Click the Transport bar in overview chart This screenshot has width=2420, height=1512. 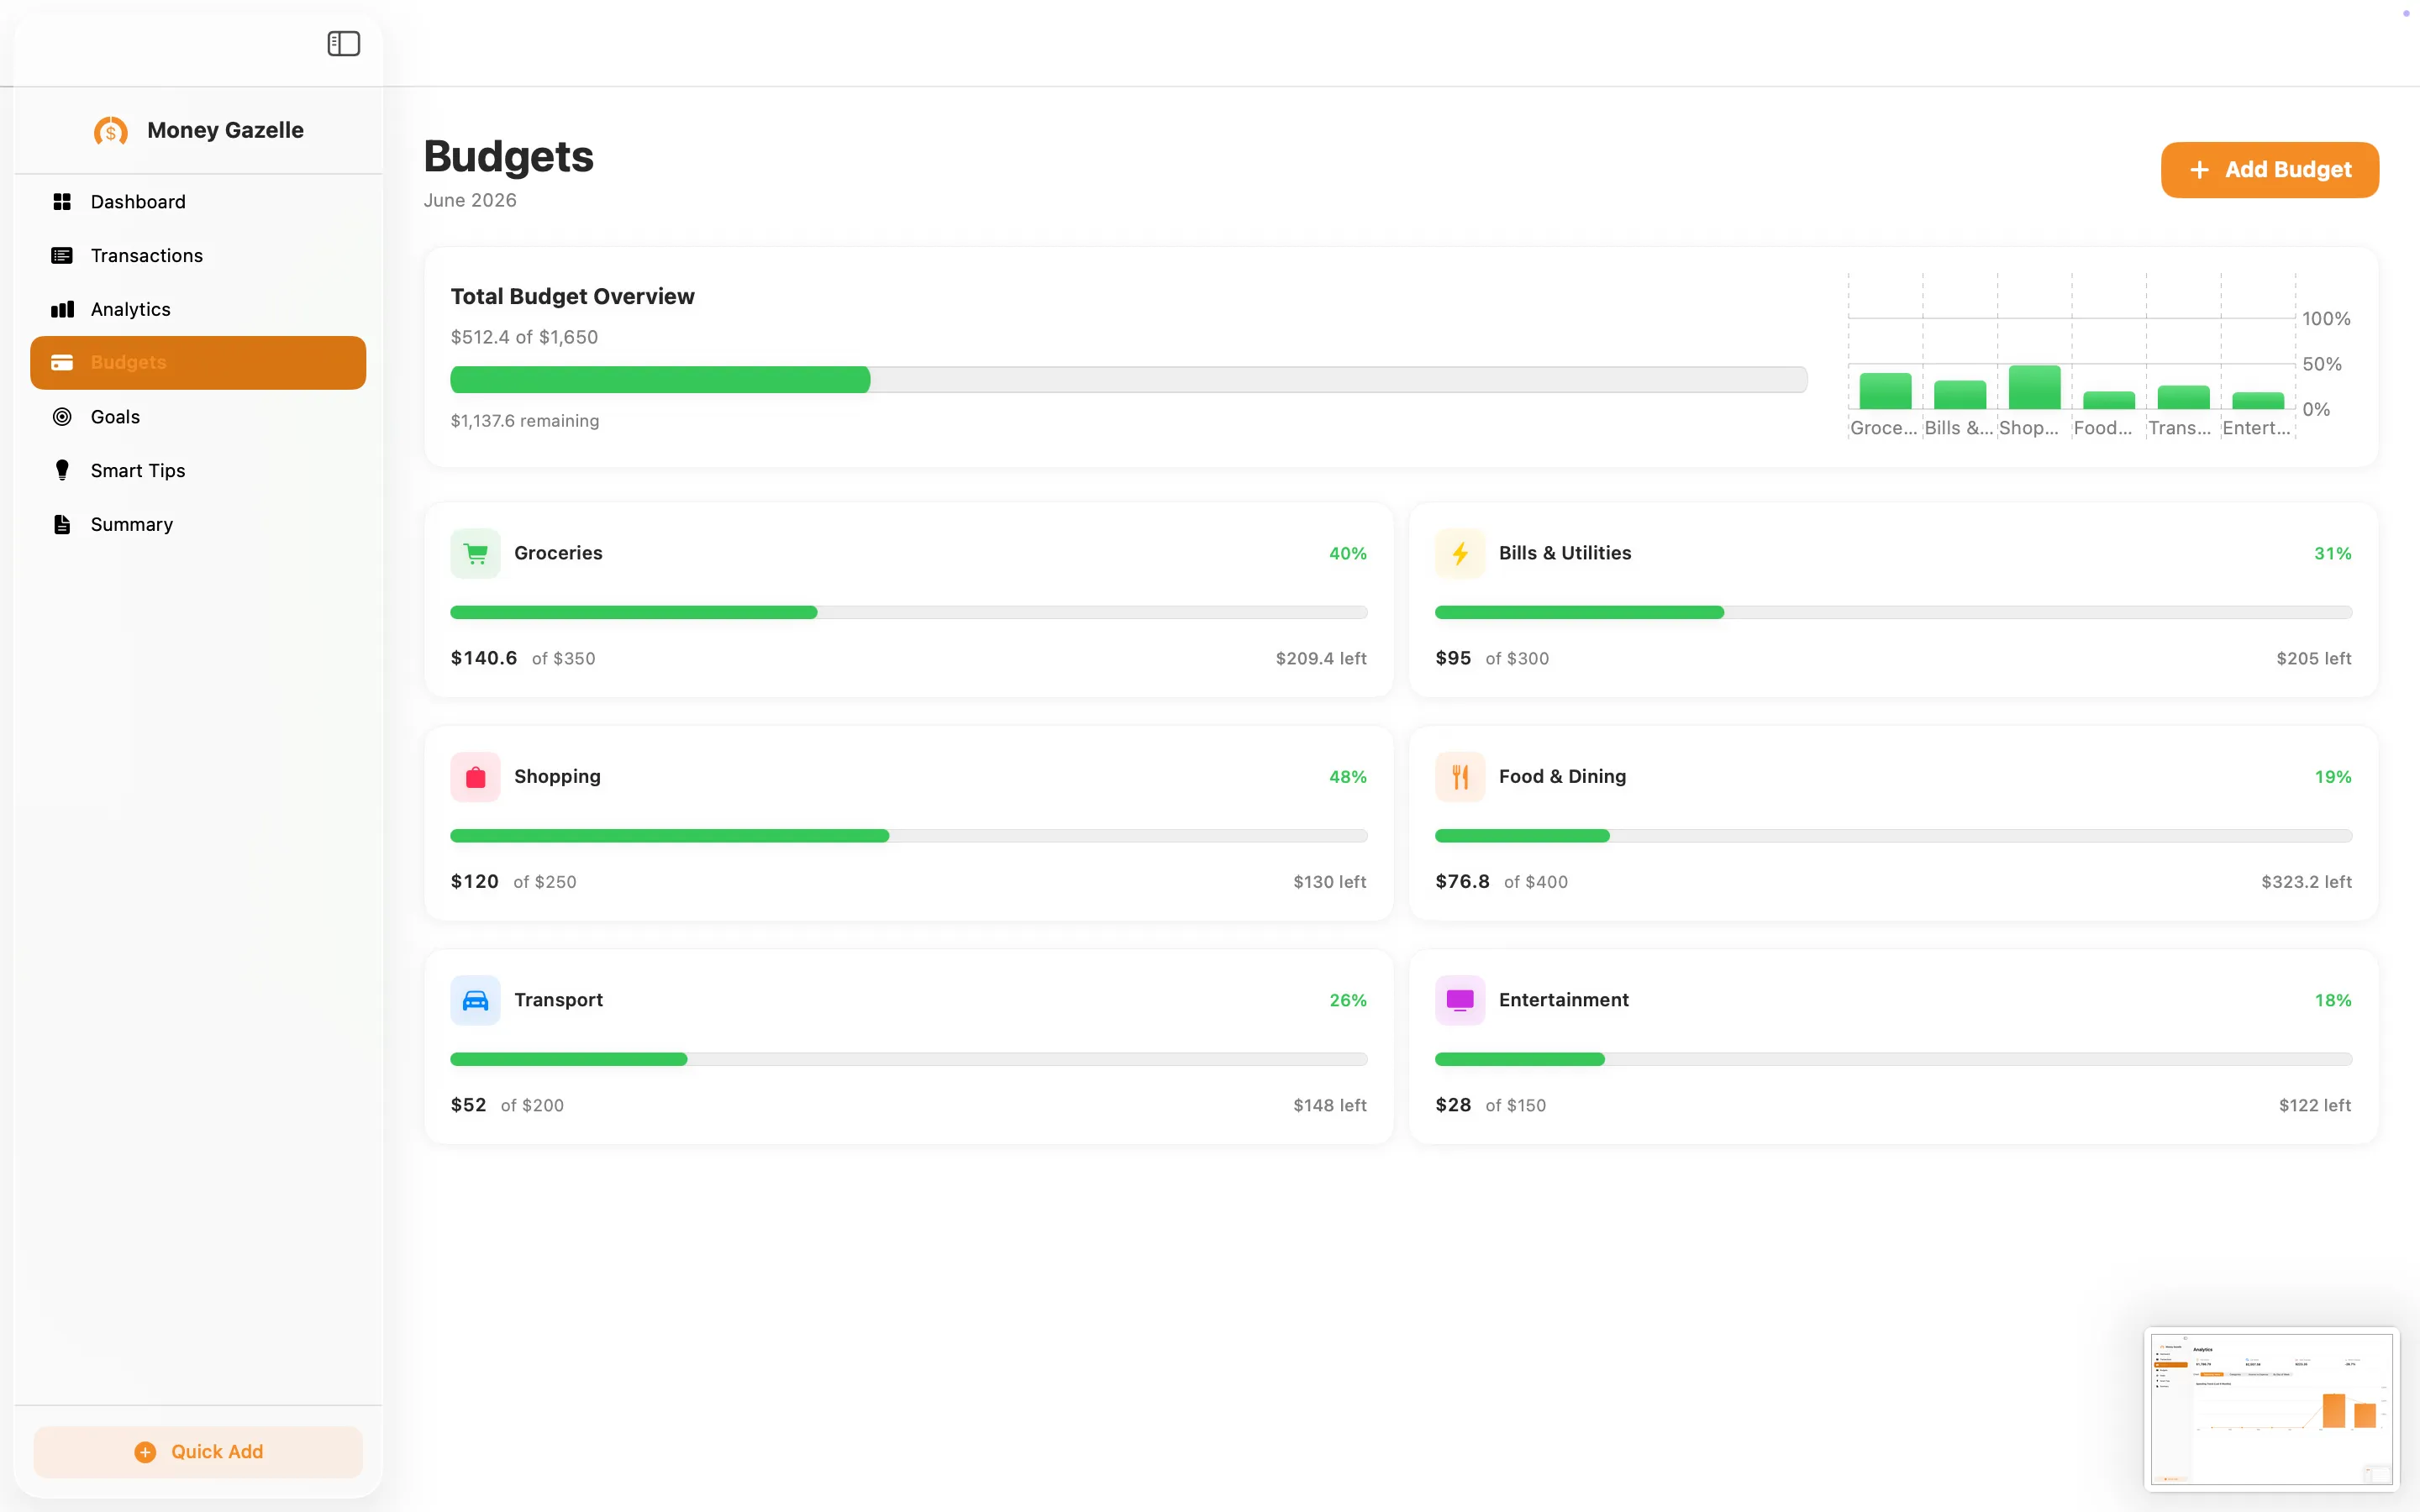click(x=2183, y=397)
